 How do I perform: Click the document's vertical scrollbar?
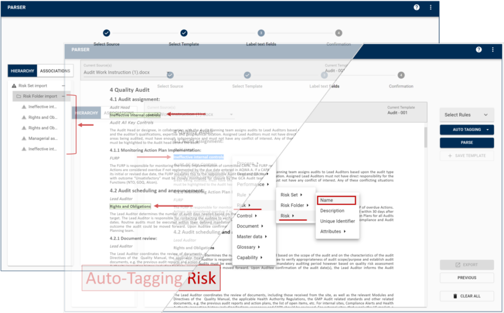426,138
